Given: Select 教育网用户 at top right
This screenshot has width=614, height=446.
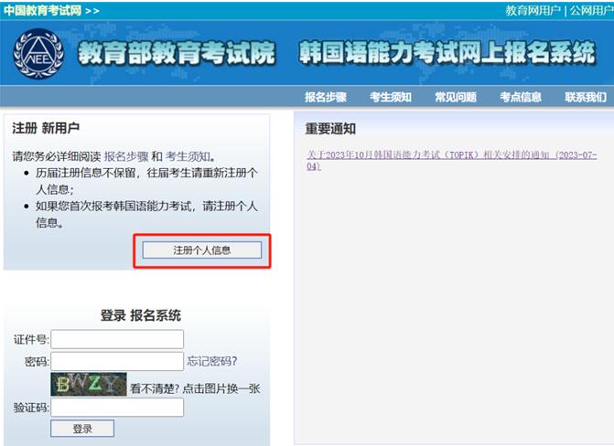Looking at the screenshot, I should [x=533, y=11].
